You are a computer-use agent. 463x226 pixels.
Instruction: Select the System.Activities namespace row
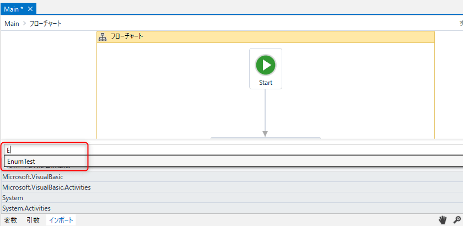26,208
